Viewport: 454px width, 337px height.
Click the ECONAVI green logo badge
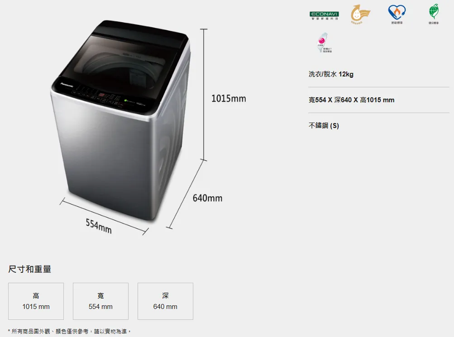tap(324, 16)
